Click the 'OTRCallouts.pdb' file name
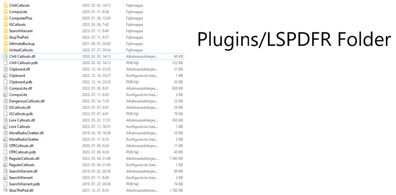The width and height of the screenshot is (396, 195). click(x=23, y=152)
